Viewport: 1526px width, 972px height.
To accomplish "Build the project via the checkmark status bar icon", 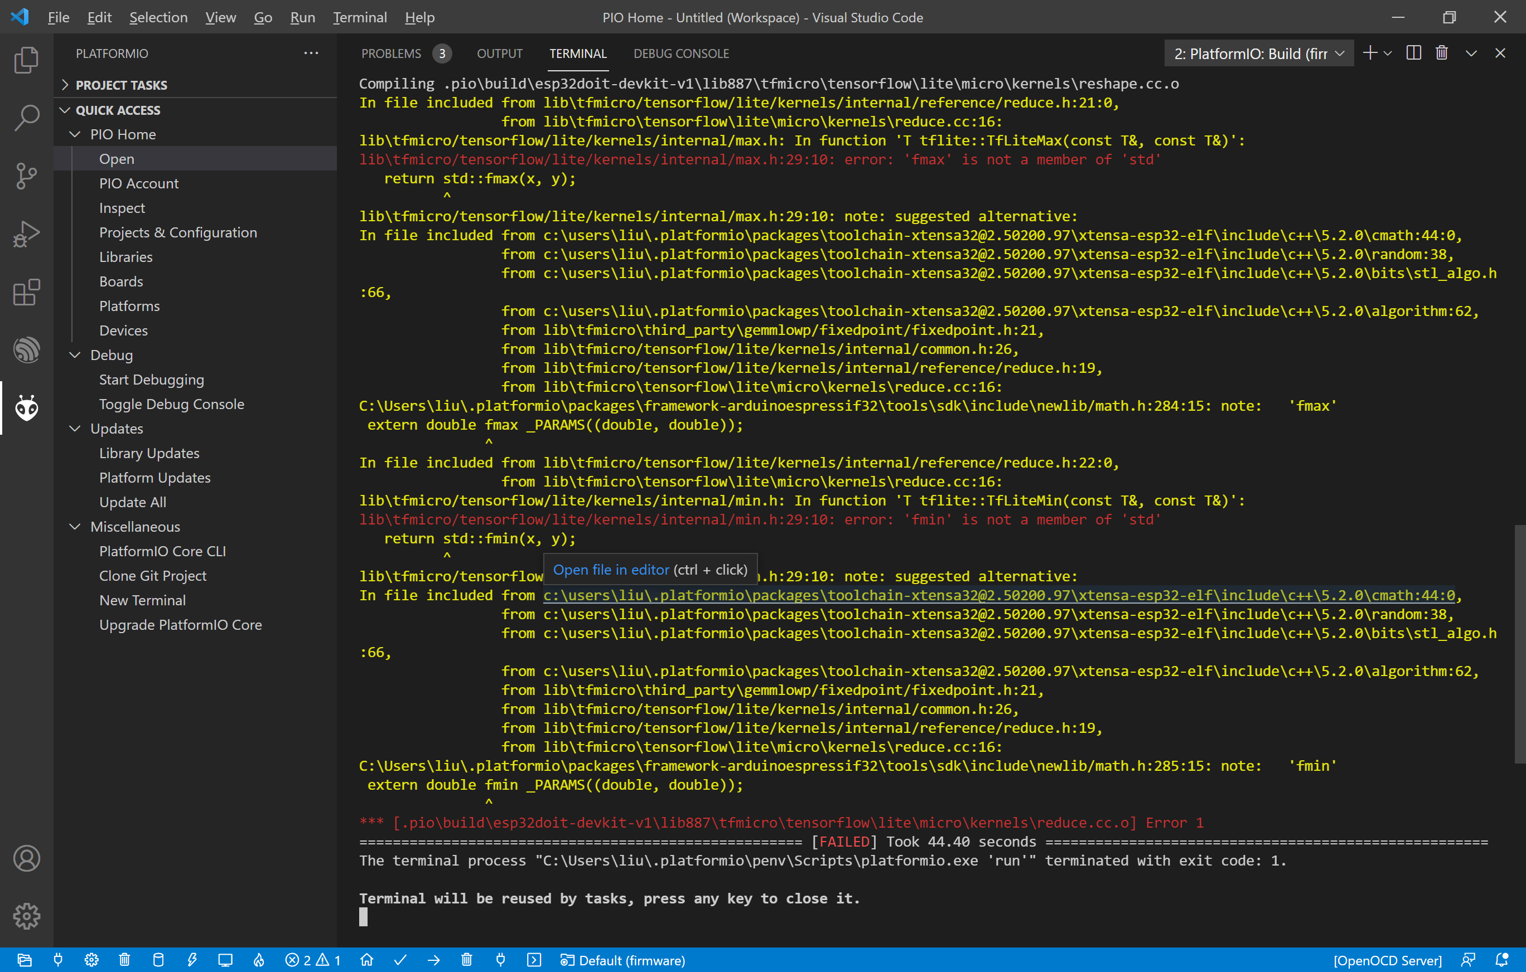I will pos(400,959).
